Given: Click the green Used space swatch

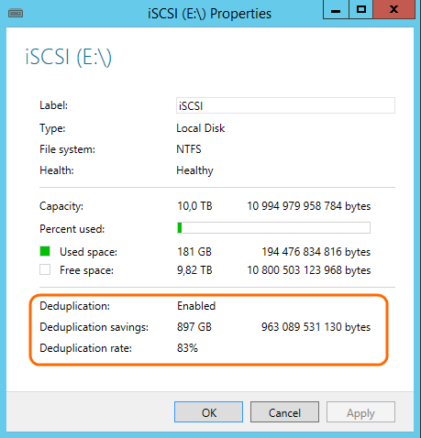Looking at the screenshot, I should (x=45, y=251).
